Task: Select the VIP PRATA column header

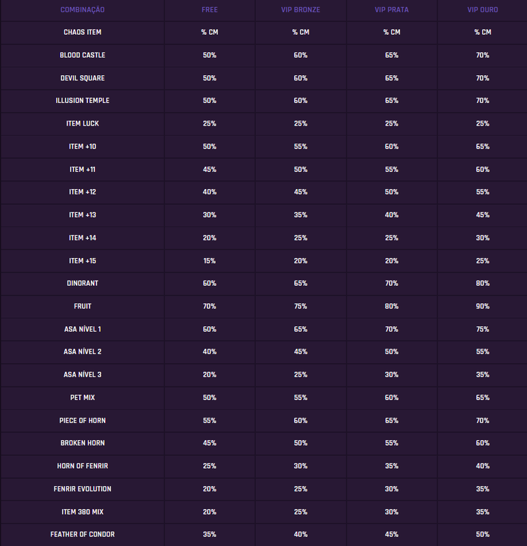Action: pyautogui.click(x=392, y=10)
